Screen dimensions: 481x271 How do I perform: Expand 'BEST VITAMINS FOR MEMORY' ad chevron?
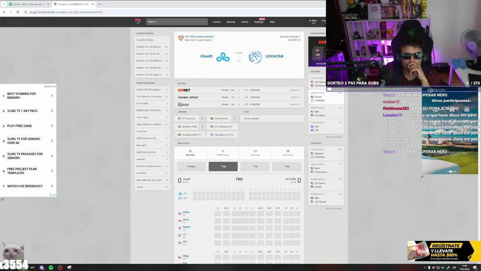(52, 96)
